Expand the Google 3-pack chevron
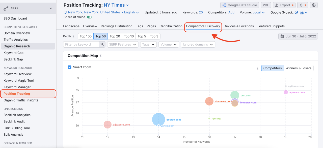Viewport: 323px width, 148px height. (x=306, y=13)
